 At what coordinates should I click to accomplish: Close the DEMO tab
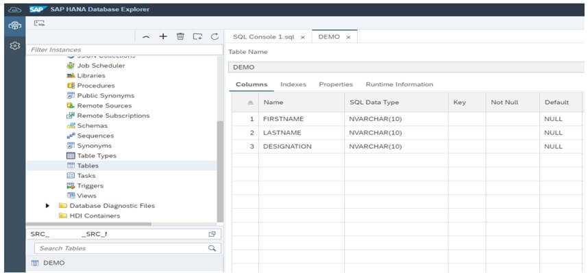348,38
